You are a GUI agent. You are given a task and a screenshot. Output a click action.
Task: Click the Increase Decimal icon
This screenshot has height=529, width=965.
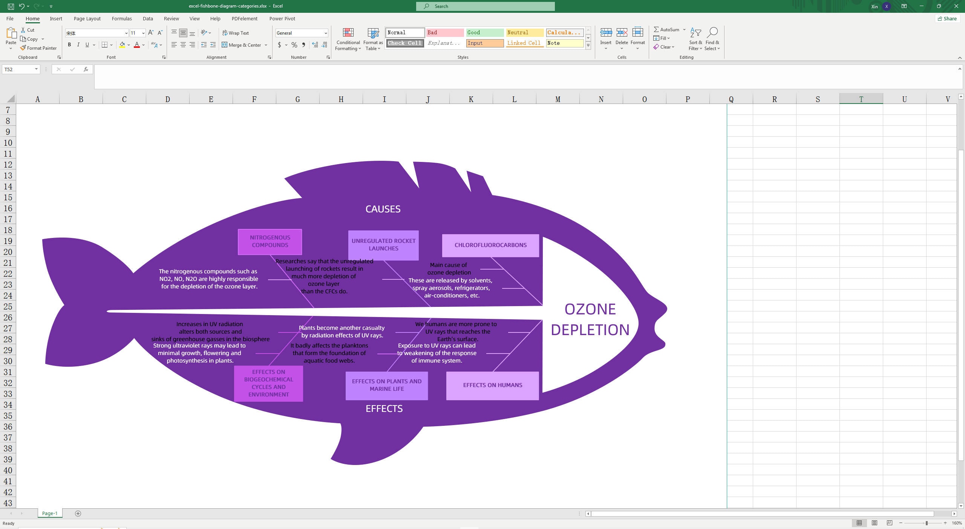[x=315, y=45]
